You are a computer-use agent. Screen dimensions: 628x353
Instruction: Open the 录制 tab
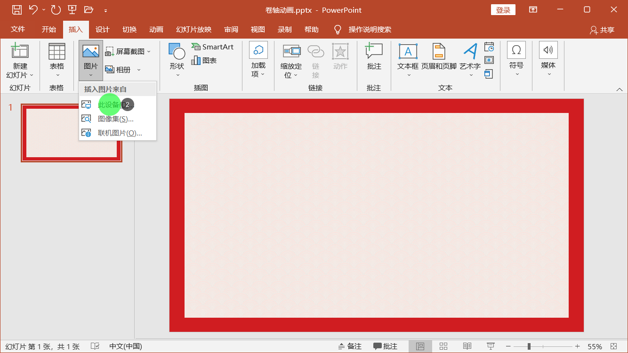coord(285,29)
